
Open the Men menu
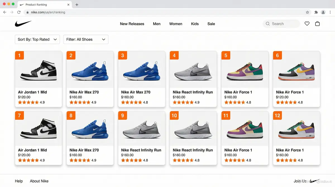coord(157,24)
